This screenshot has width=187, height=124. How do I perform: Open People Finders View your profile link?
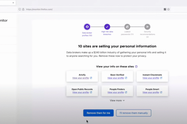[116, 92]
